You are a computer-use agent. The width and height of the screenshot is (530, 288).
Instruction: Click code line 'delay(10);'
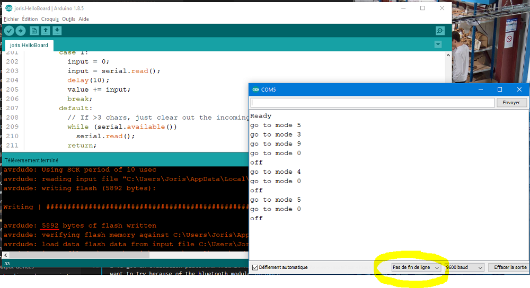[x=88, y=80]
